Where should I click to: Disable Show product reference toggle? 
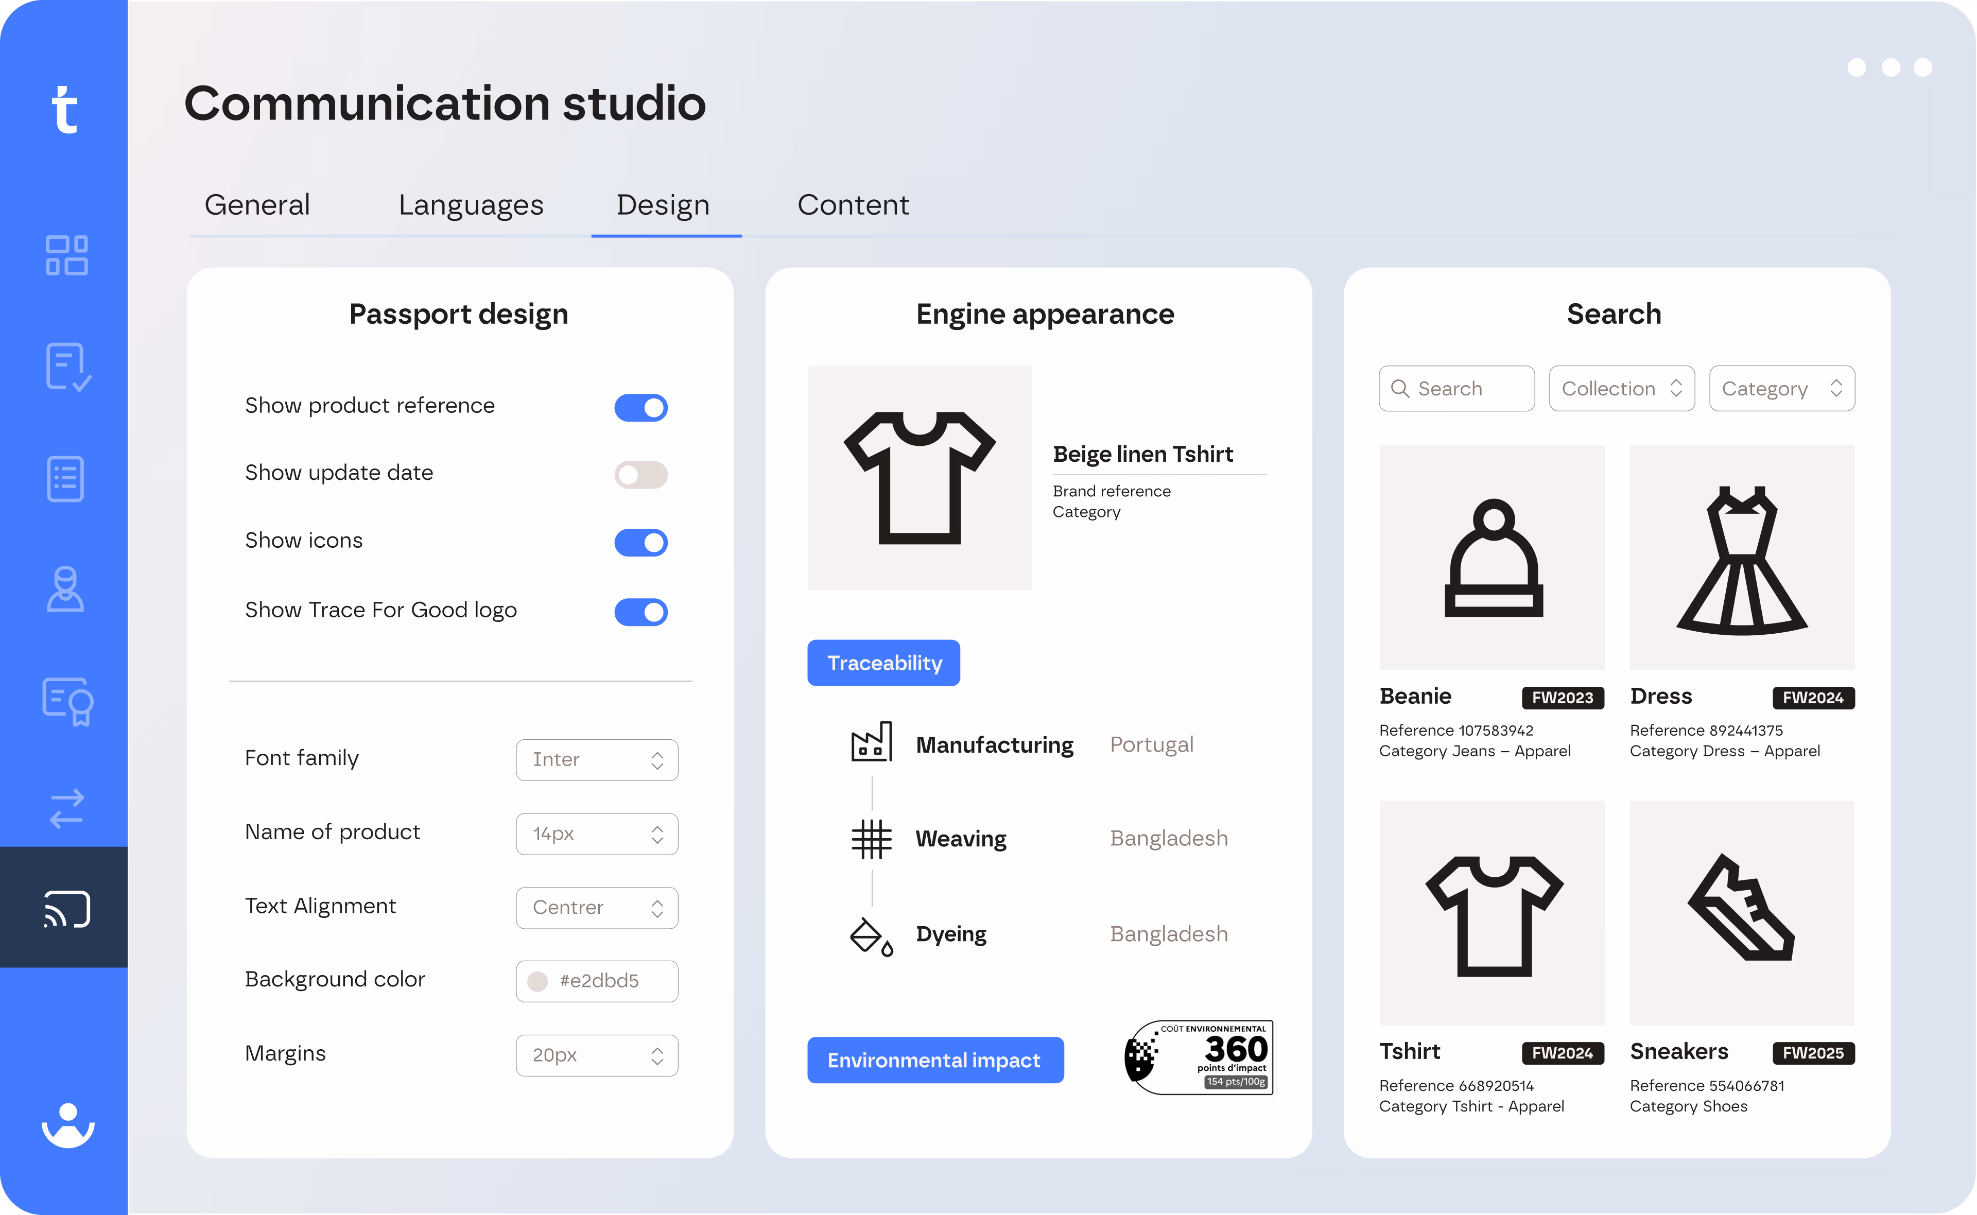point(640,407)
